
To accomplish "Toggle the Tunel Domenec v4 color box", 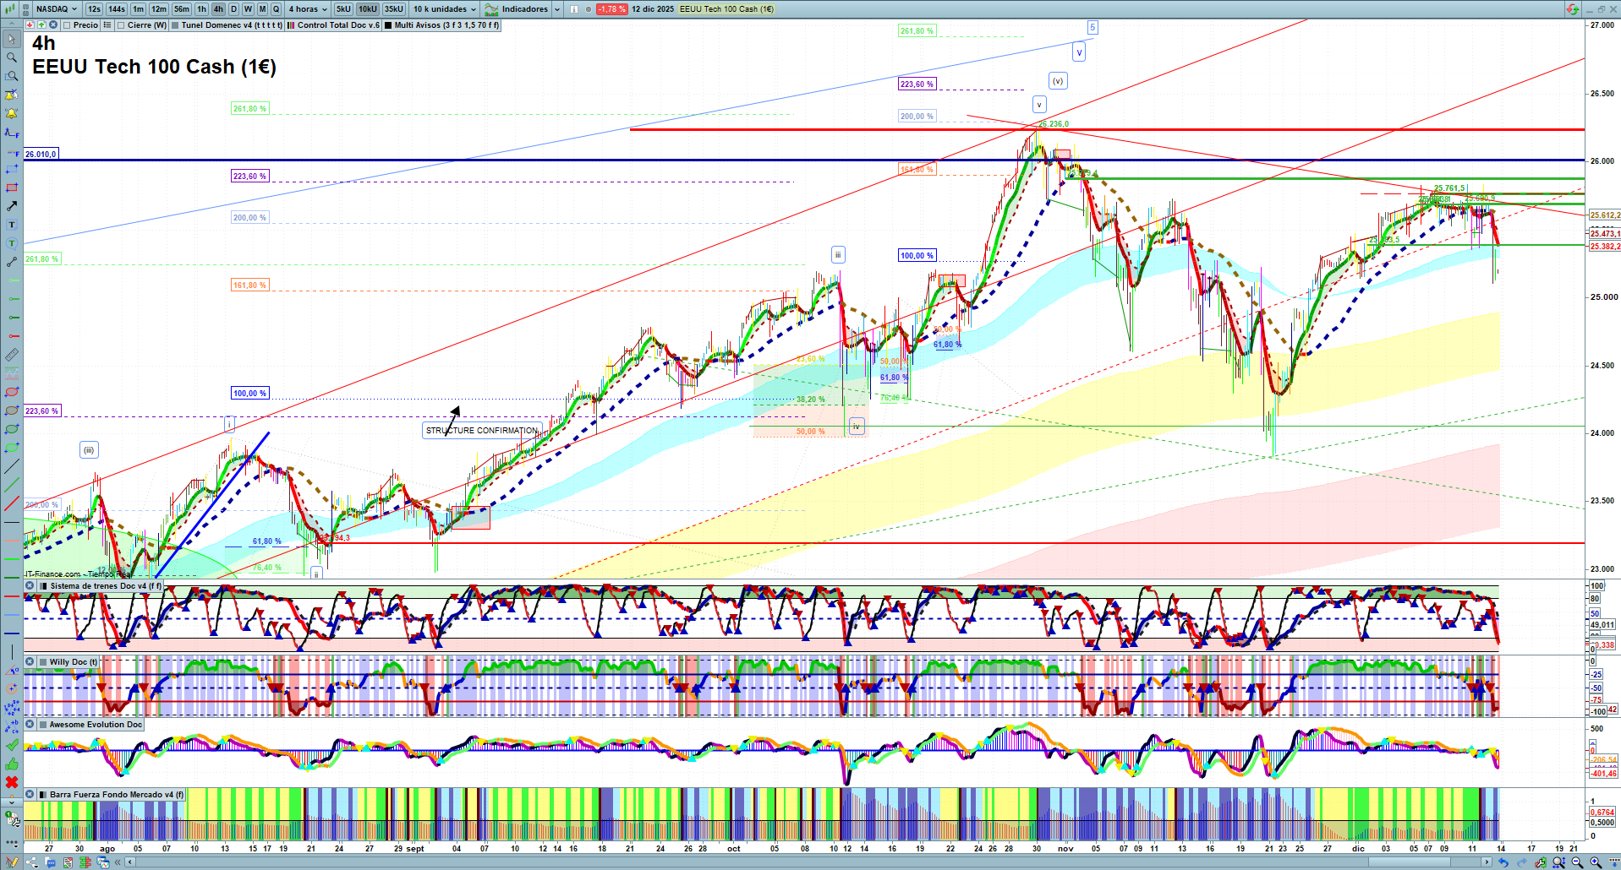I will pos(175,25).
